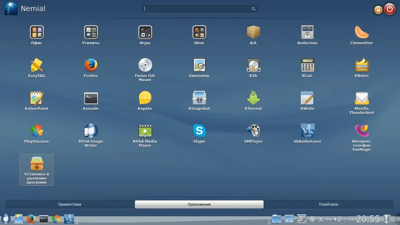Launch Mozilla Thunderbird
The width and height of the screenshot is (400, 225).
click(x=361, y=102)
